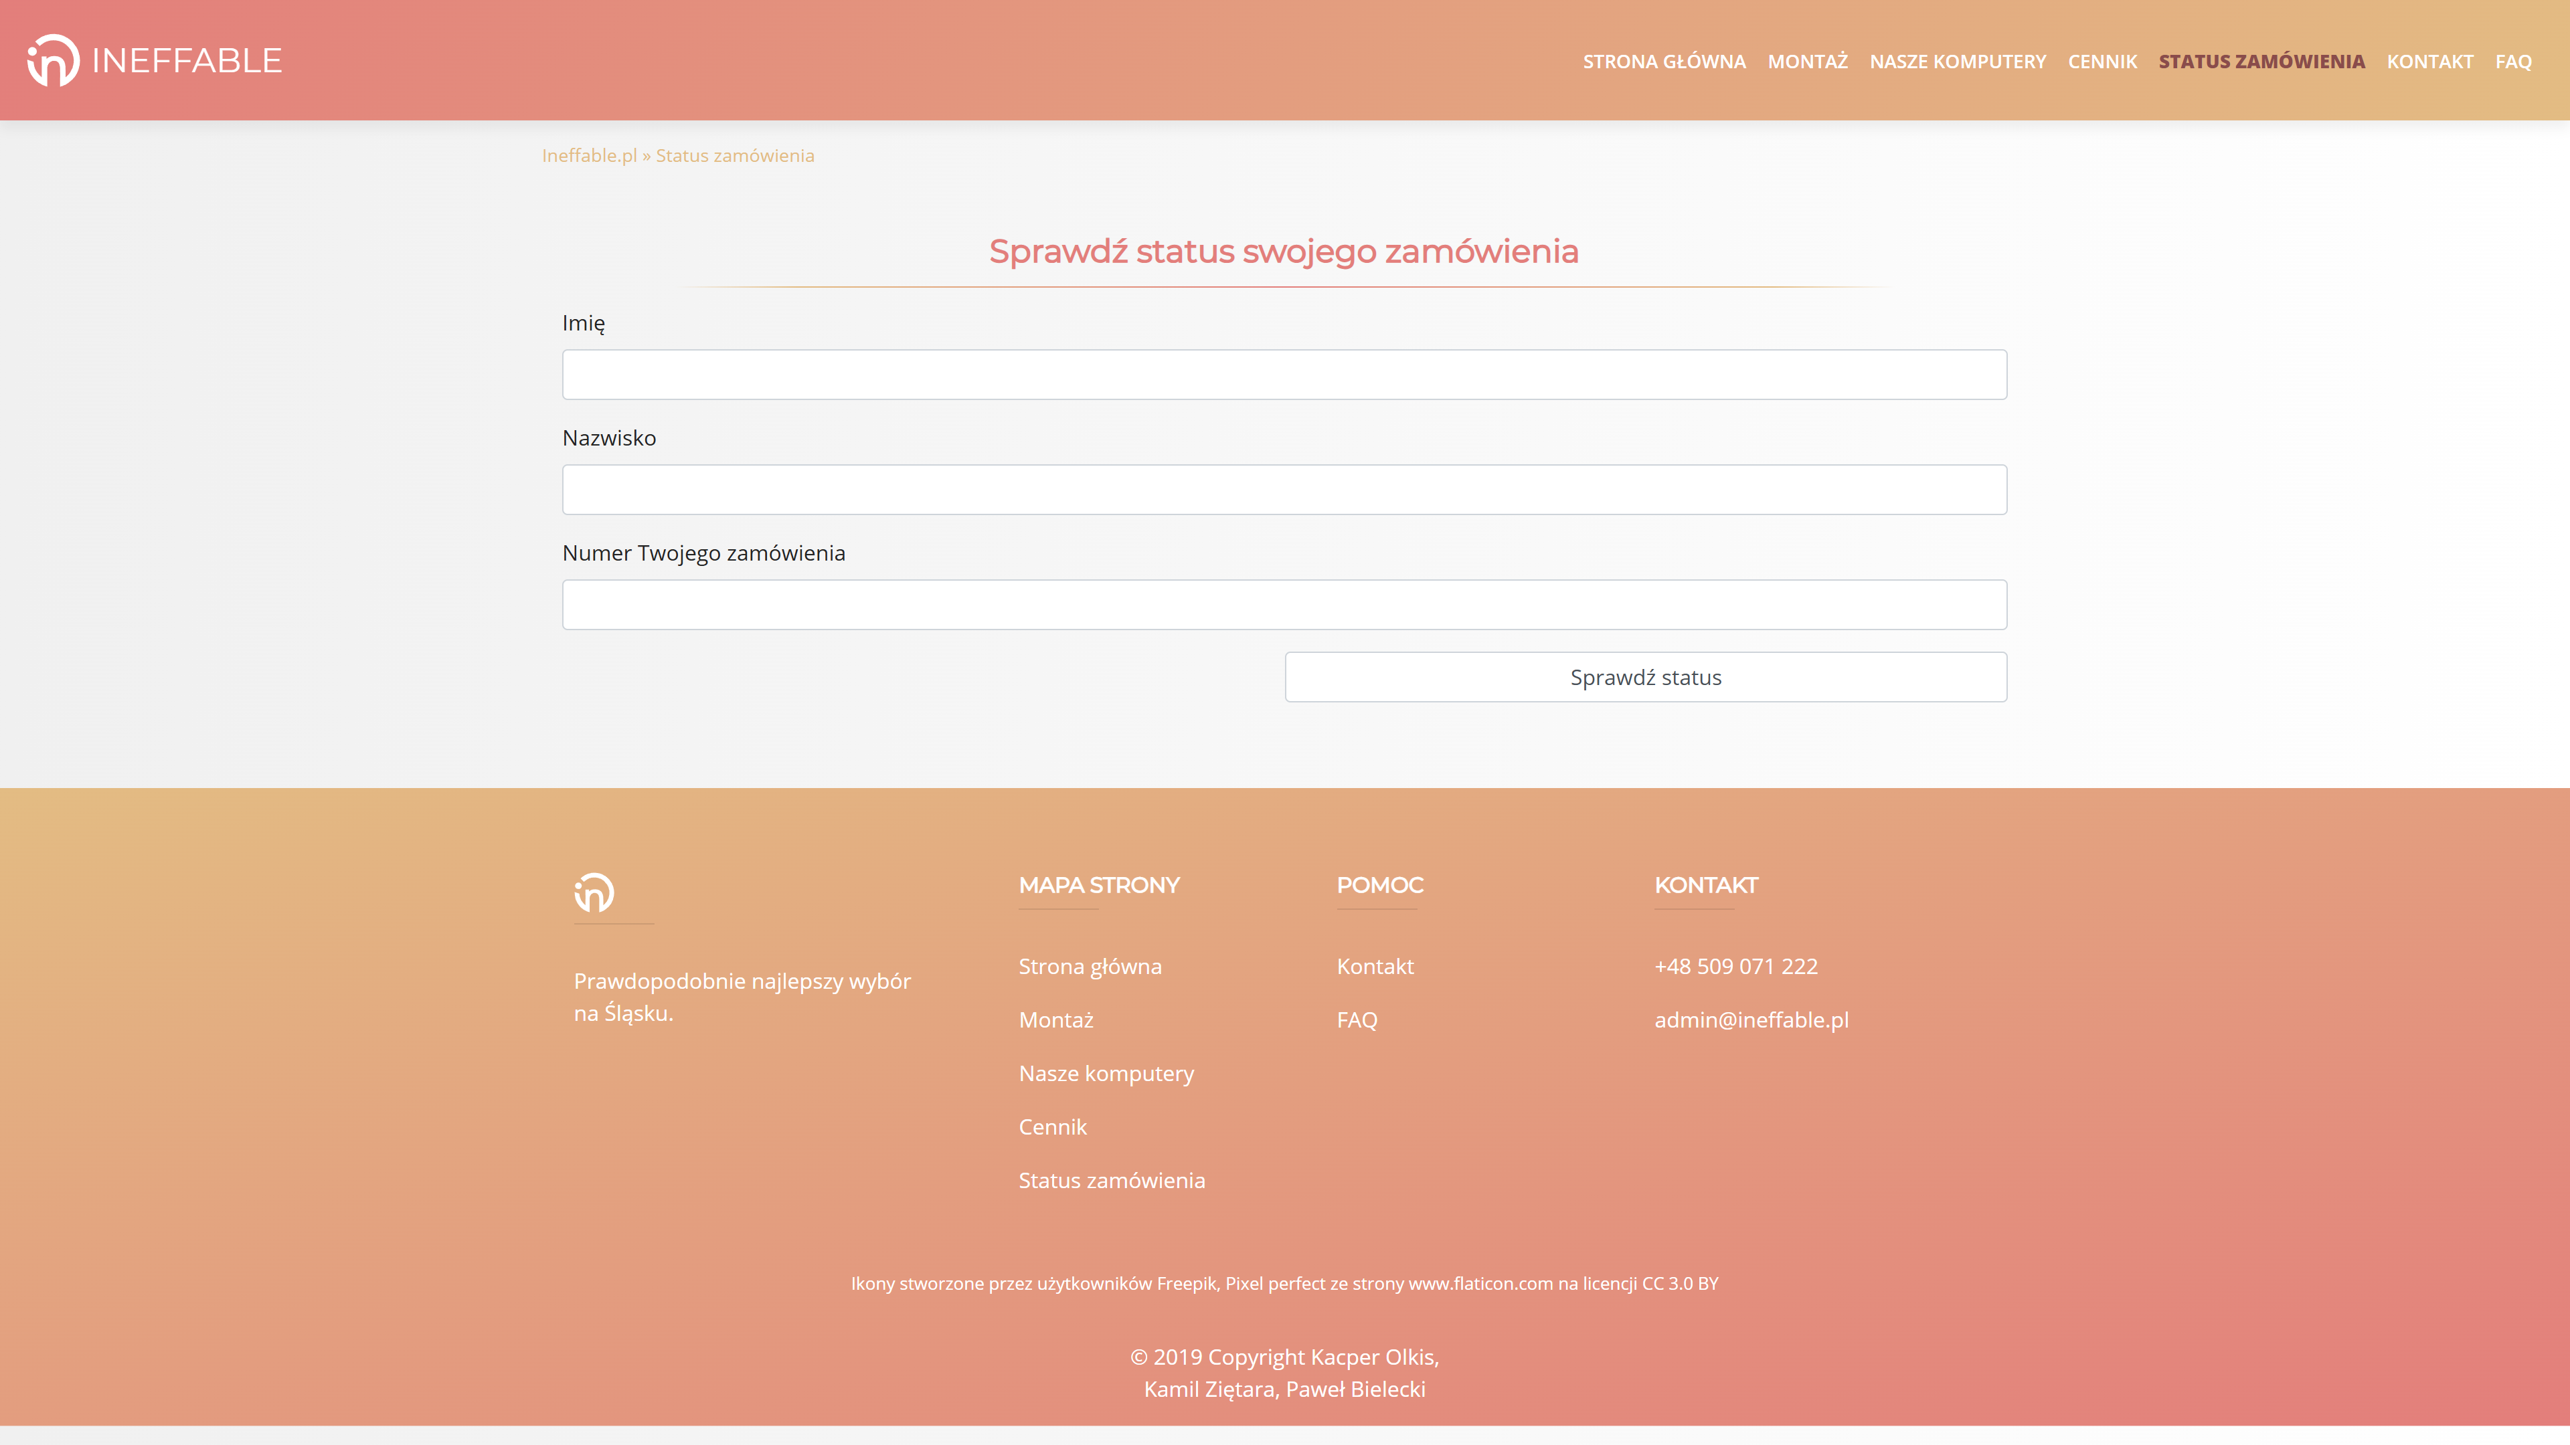Click the Cennik link in the footer
2570x1445 pixels.
(1053, 1127)
